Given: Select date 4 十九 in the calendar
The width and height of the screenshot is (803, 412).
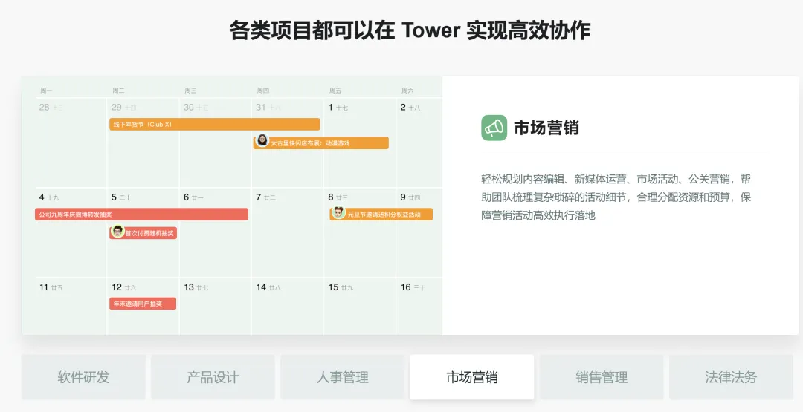Looking at the screenshot, I should [x=48, y=197].
